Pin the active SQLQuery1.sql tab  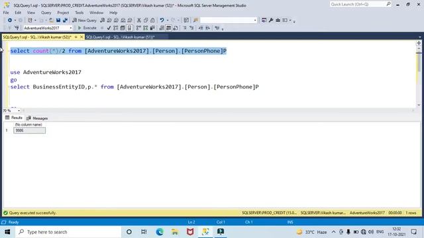click(76, 37)
